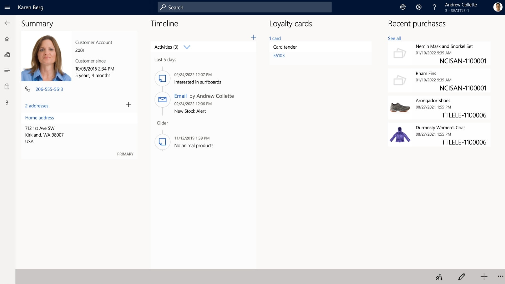Toggle the search bar input field

coord(244,7)
